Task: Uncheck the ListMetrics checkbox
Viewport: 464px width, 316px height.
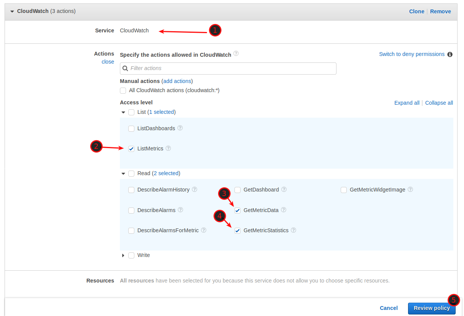Action: (131, 149)
